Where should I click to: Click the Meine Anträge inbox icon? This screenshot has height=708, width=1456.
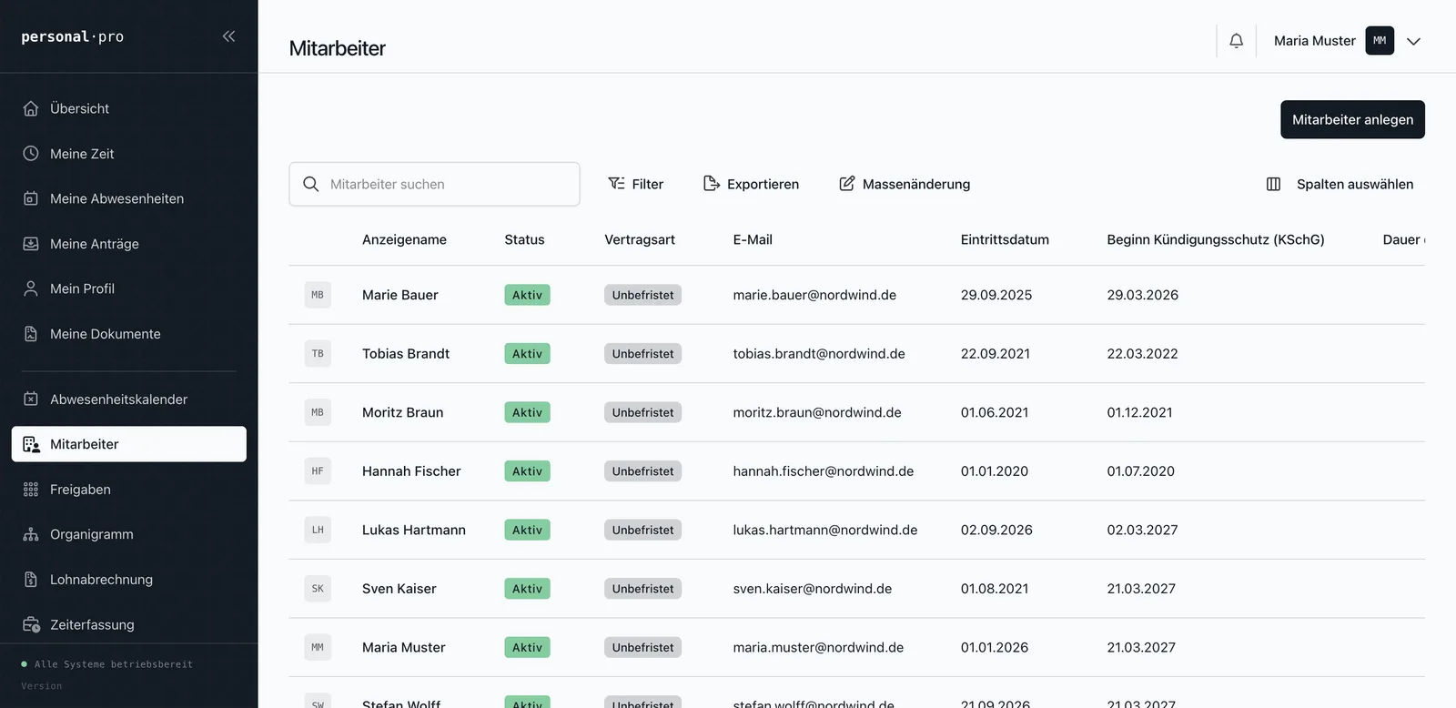31,244
